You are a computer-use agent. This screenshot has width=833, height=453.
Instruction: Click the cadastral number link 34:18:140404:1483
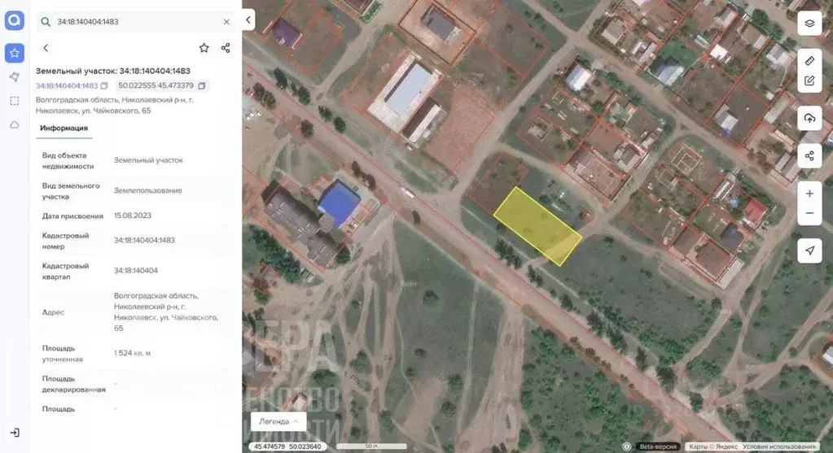coord(66,85)
